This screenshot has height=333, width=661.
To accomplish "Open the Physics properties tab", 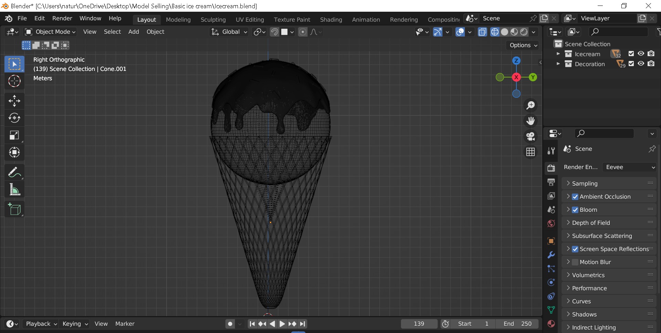I will pyautogui.click(x=551, y=282).
